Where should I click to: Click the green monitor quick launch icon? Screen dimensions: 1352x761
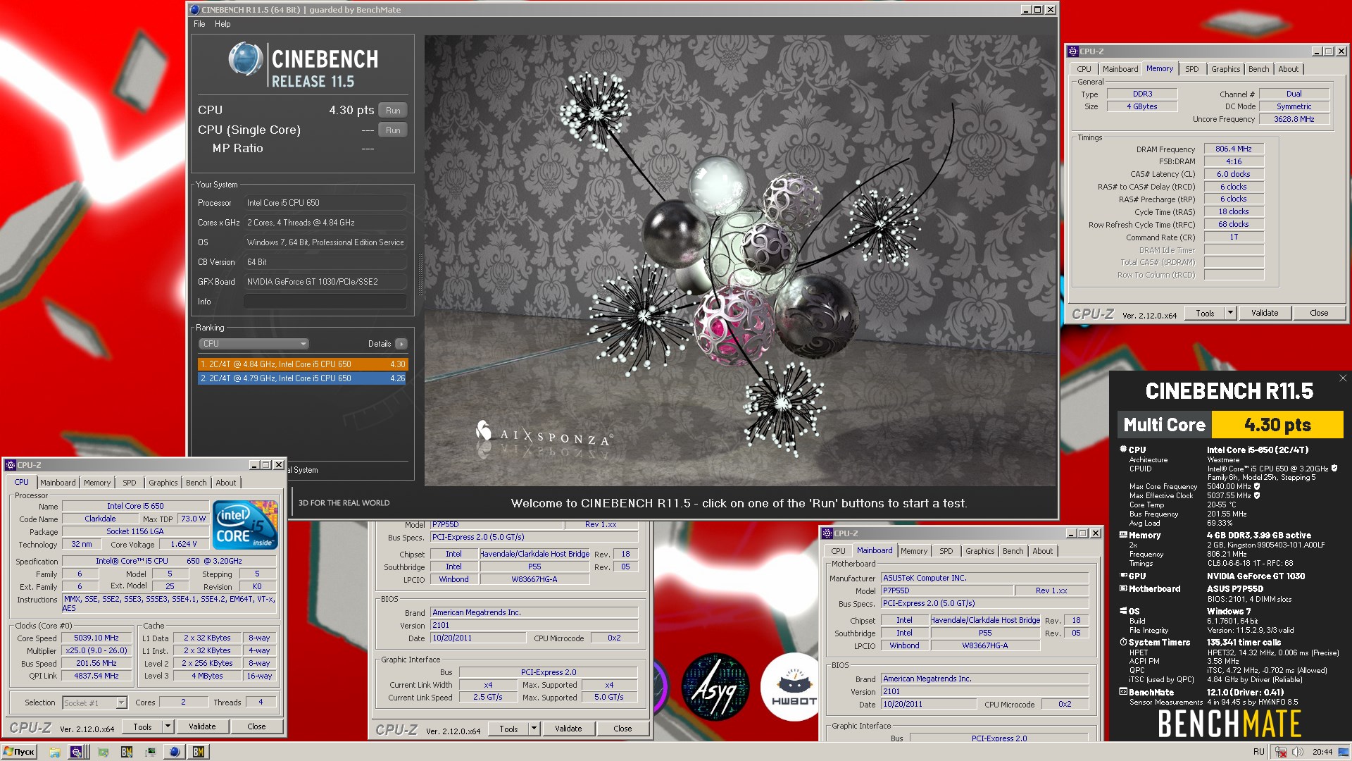point(103,752)
